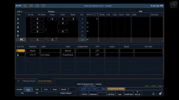This screenshot has height=100, width=179.
Task: Click the command line showing BLIND: Cue 5 Part 1
Action: pos(121,89)
